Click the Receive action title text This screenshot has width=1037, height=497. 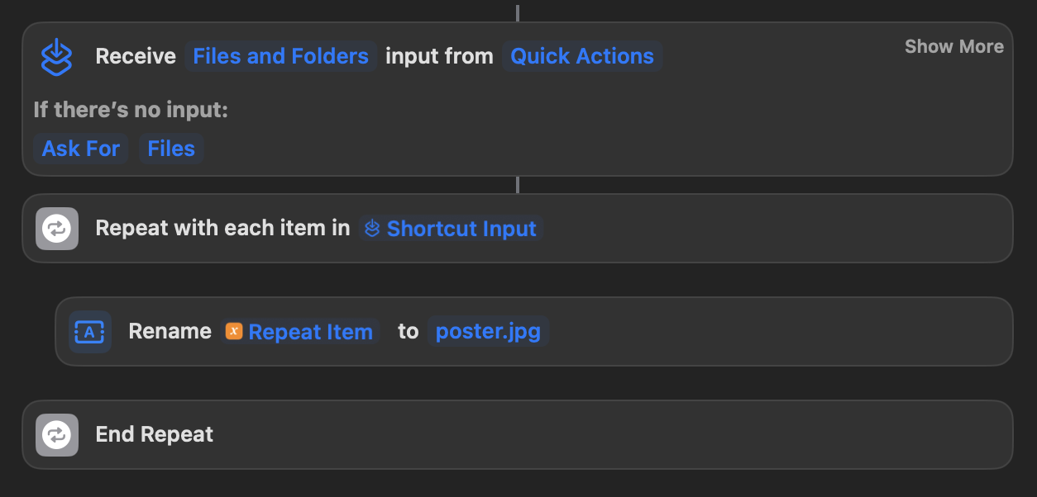(136, 56)
